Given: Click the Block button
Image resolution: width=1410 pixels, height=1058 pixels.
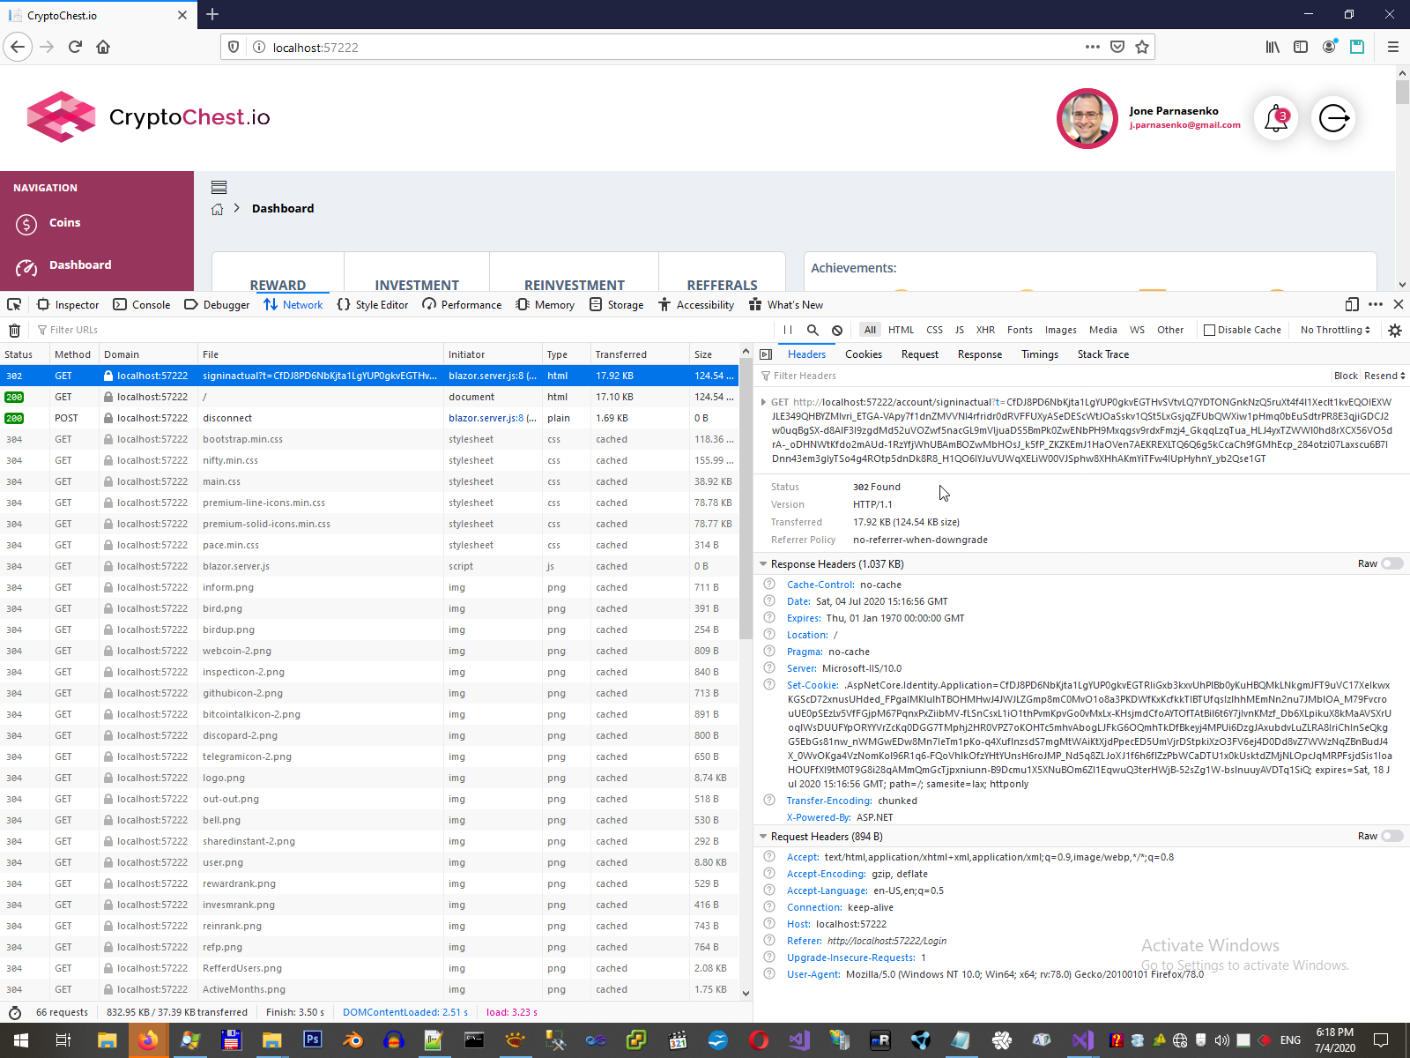Looking at the screenshot, I should pyautogui.click(x=1346, y=376).
